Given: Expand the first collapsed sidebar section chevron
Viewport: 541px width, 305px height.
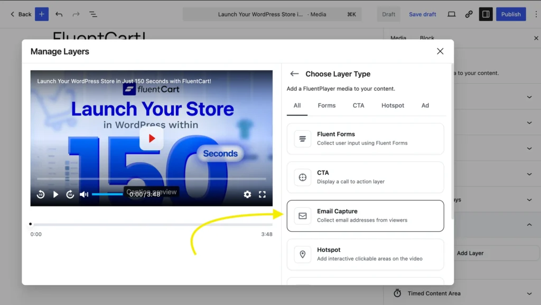Looking at the screenshot, I should click(529, 97).
